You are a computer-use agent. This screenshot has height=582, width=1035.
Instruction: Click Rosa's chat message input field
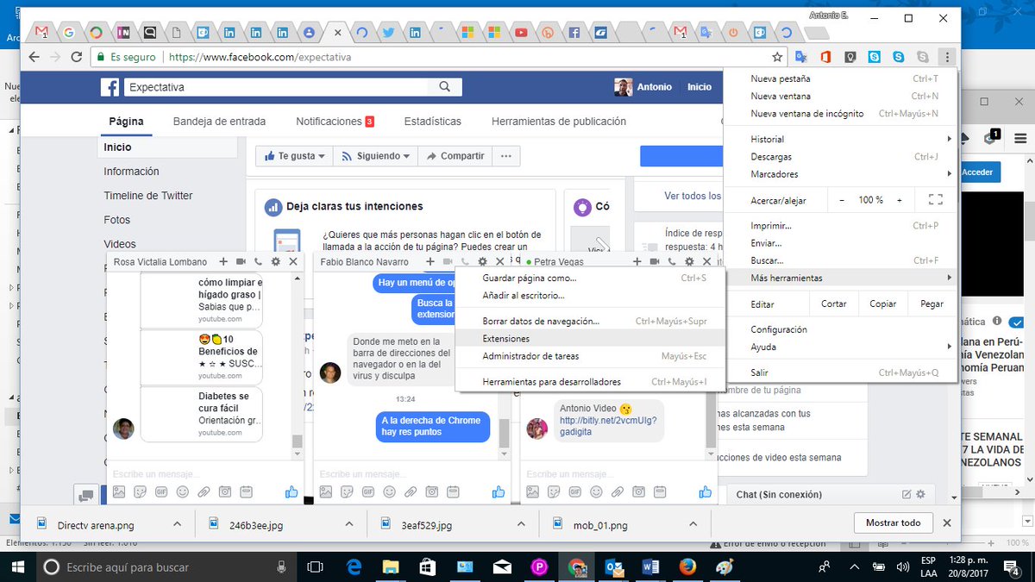pyautogui.click(x=205, y=473)
